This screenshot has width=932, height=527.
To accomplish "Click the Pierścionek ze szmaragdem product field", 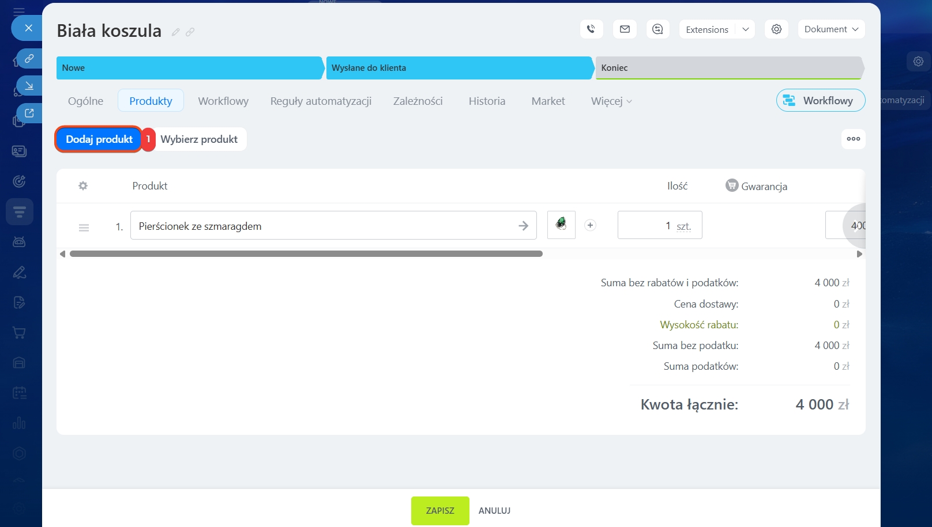I will [323, 226].
